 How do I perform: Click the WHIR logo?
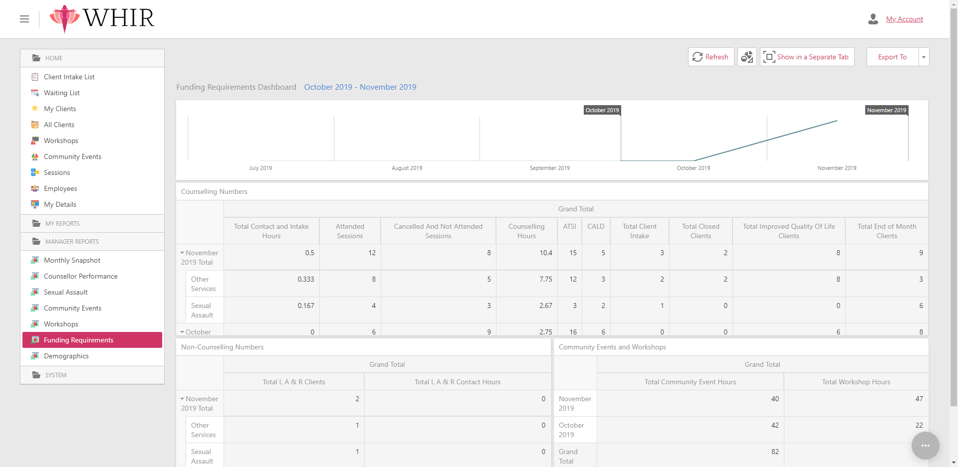coord(102,18)
